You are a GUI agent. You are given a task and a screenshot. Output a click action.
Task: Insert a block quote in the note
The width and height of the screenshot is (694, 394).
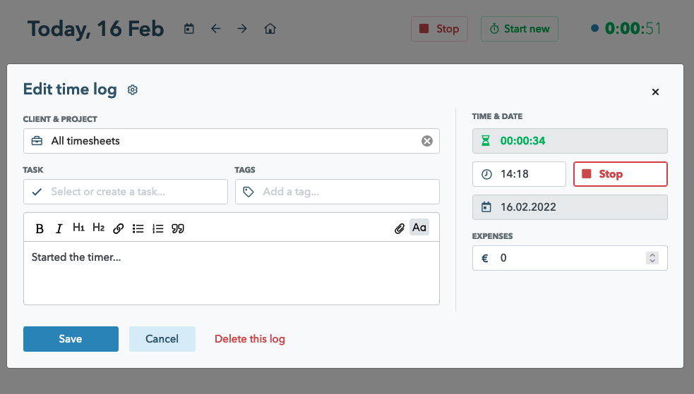[178, 228]
